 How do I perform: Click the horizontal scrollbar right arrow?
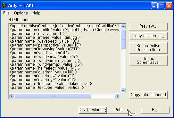pos(117,96)
